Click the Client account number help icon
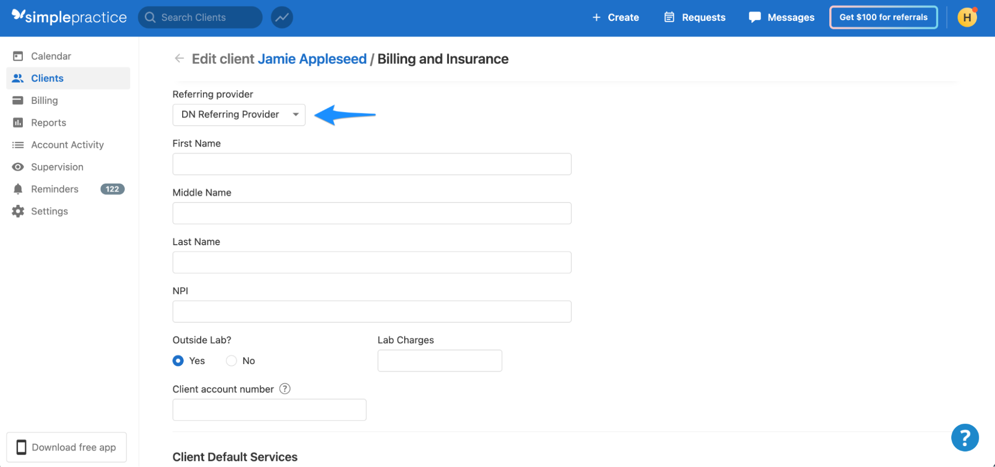 (285, 389)
